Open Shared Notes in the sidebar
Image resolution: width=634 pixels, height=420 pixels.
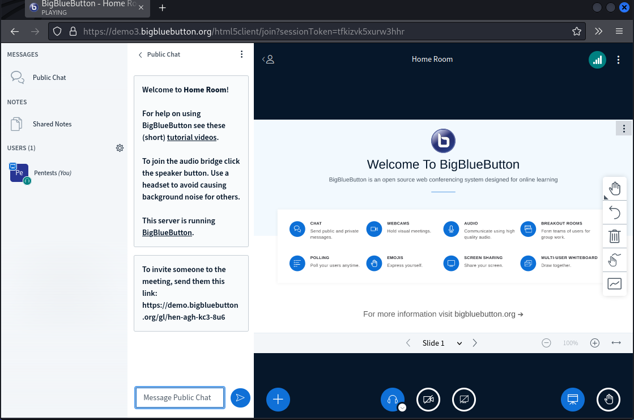click(x=52, y=124)
